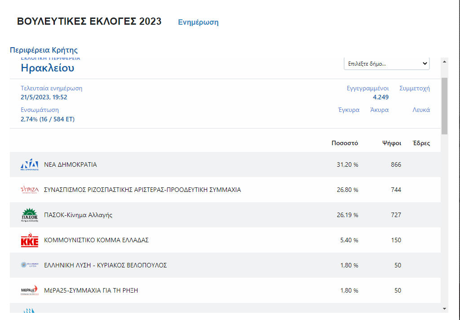This screenshot has height=320, width=460.
Task: Select the ΜέΡΑ25-ΣΥΜΜΑΧΙΑ ΓΙΑ ΤΗ ΡΗΞΗ name
Action: 91,290
